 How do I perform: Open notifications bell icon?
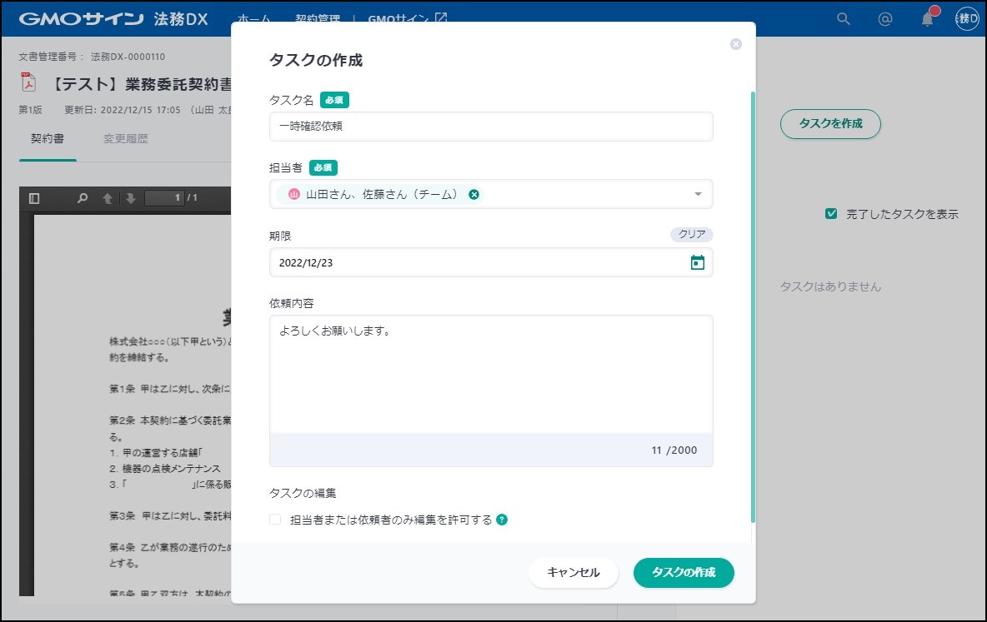927,19
